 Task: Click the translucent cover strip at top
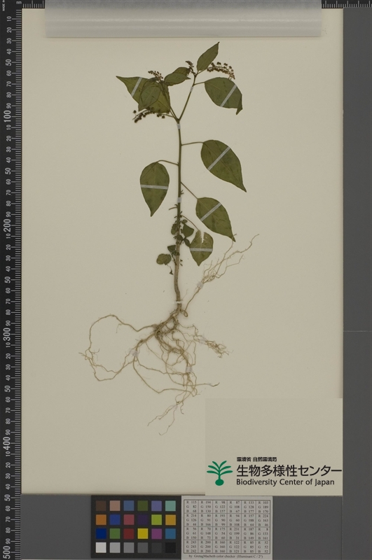coord(184,19)
